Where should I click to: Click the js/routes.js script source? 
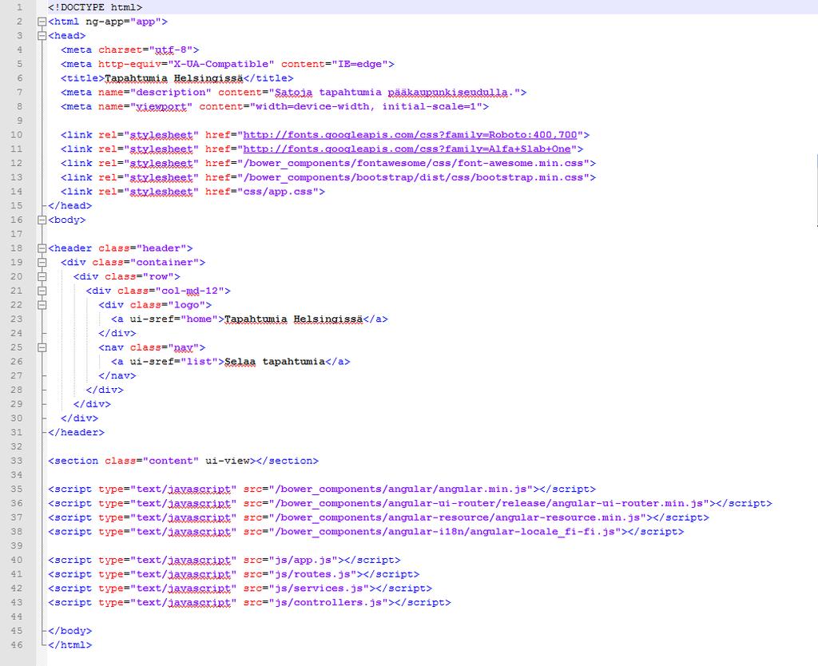pos(312,574)
